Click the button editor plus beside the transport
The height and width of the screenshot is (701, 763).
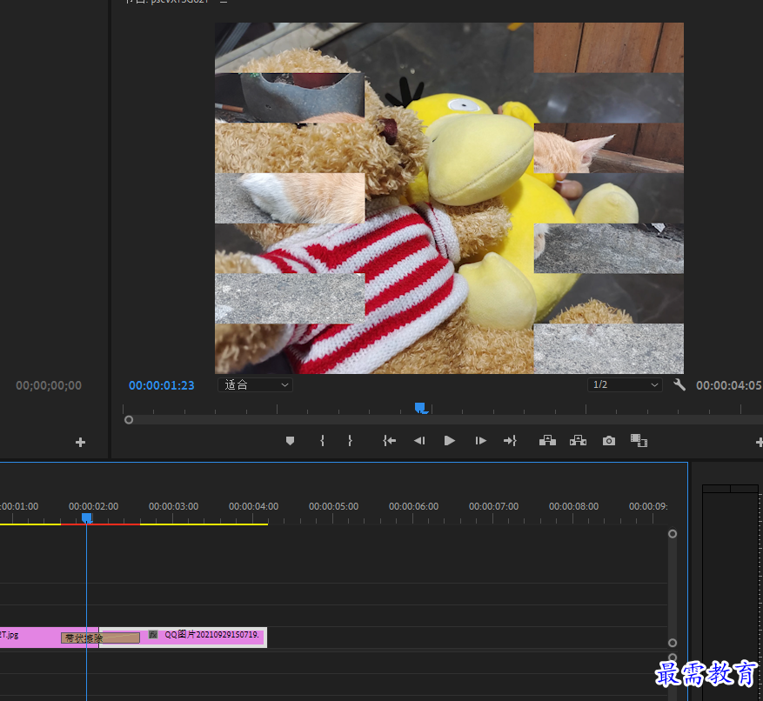coord(760,442)
